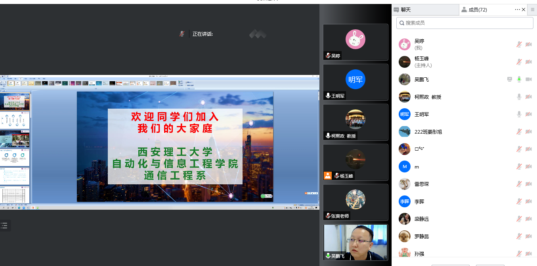The width and height of the screenshot is (537, 266).
Task: Click the muted microphone icon beside 正在讲话
Action: pyautogui.click(x=182, y=34)
